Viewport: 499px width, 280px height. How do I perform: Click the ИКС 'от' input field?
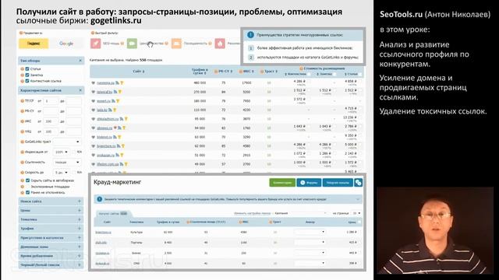51,121
